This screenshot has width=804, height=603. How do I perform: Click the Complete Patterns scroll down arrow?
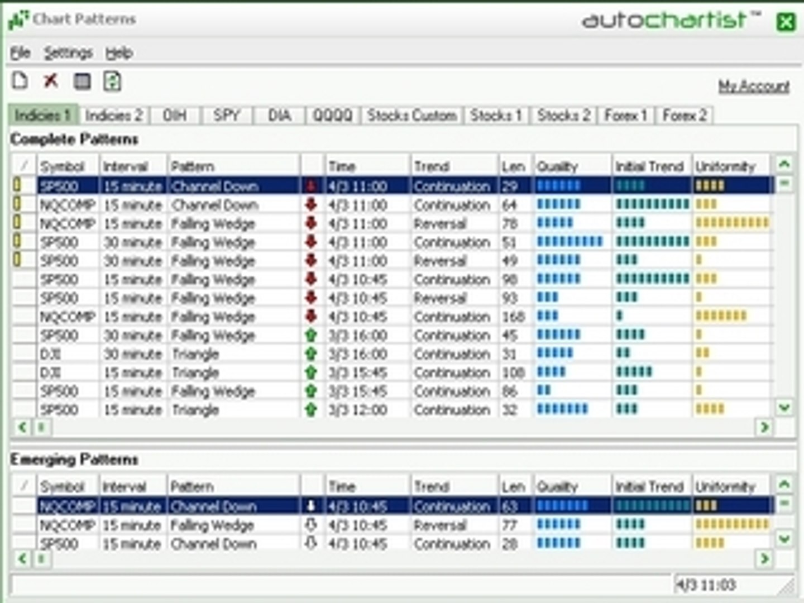click(x=784, y=408)
